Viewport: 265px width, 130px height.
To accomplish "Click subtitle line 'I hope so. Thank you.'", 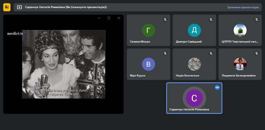I will [63, 94].
